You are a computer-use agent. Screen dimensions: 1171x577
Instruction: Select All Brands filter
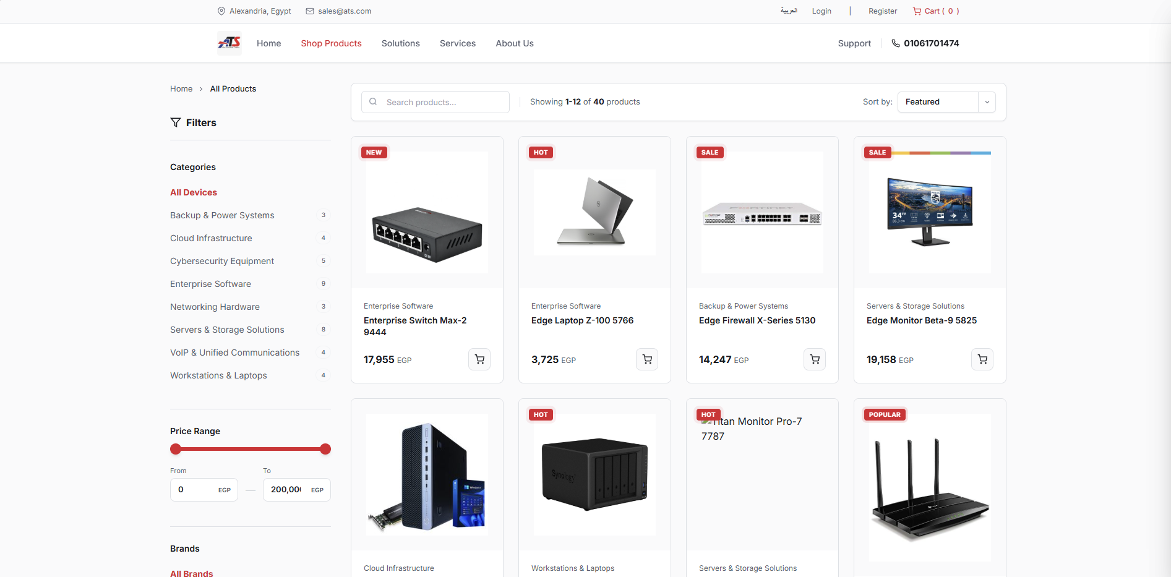pos(192,573)
